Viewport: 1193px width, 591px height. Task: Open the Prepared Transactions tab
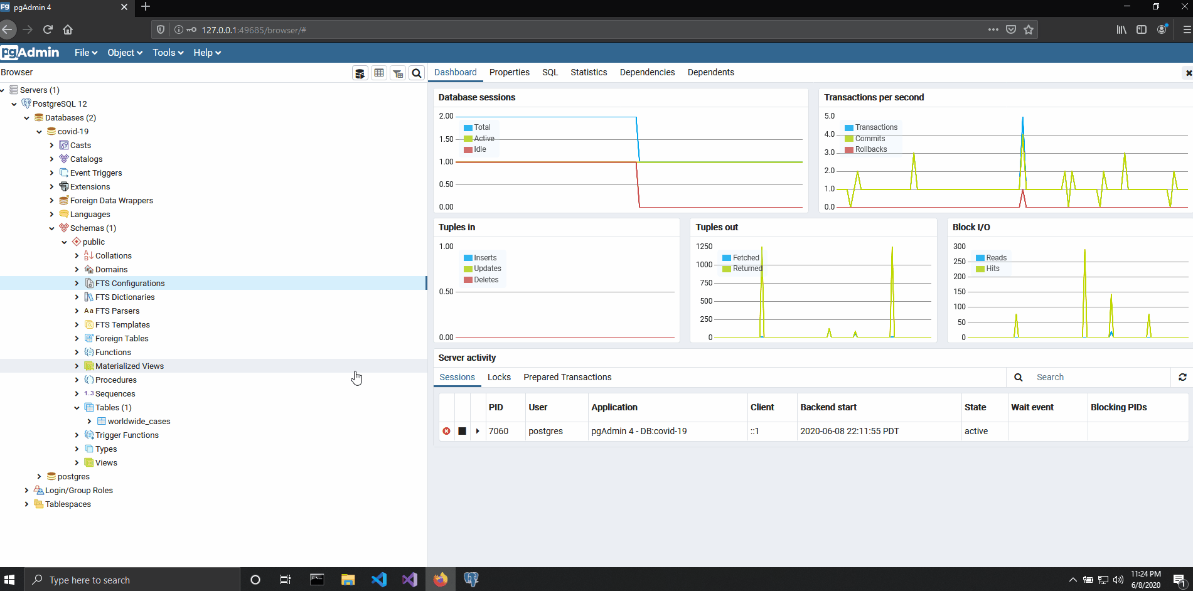pyautogui.click(x=567, y=377)
